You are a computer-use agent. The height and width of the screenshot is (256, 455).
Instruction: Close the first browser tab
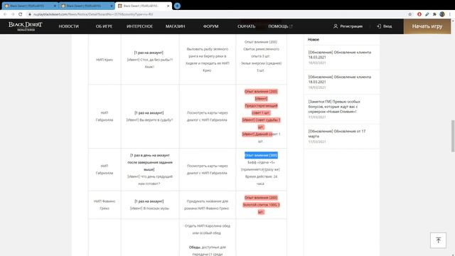pyautogui.click(x=55, y=6)
